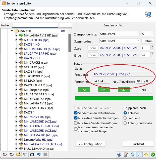Expand the M+COMEDIA HD entry
Viewport: 156px width, 159px height.
16,49
